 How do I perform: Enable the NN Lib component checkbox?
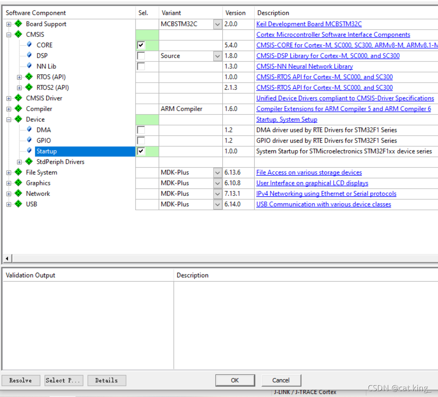(x=141, y=66)
